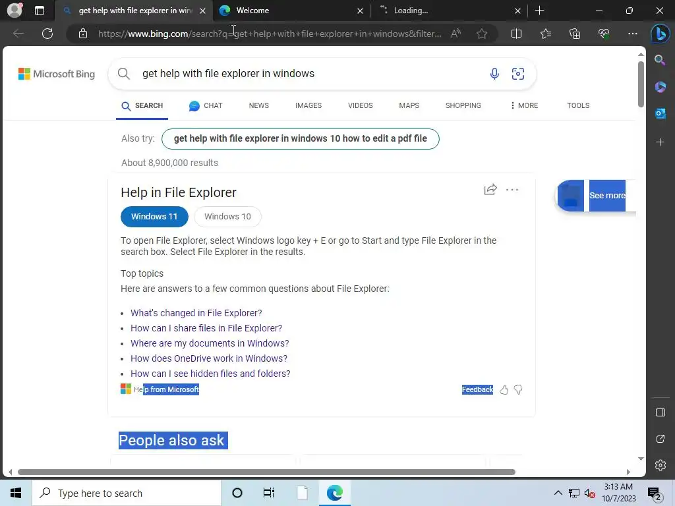
Task: Click the Help from Microsoft source link
Action: [x=166, y=389]
